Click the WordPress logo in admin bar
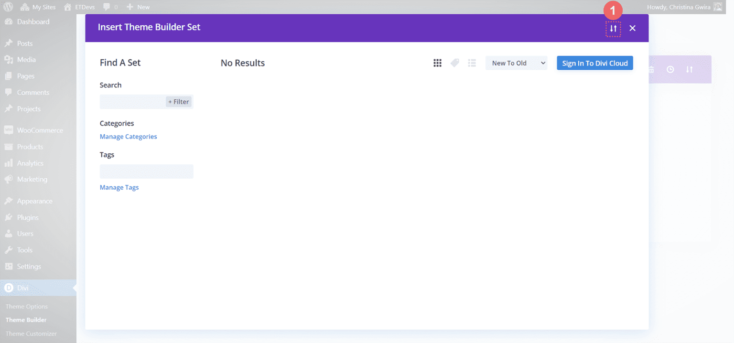The height and width of the screenshot is (343, 734). (x=8, y=7)
